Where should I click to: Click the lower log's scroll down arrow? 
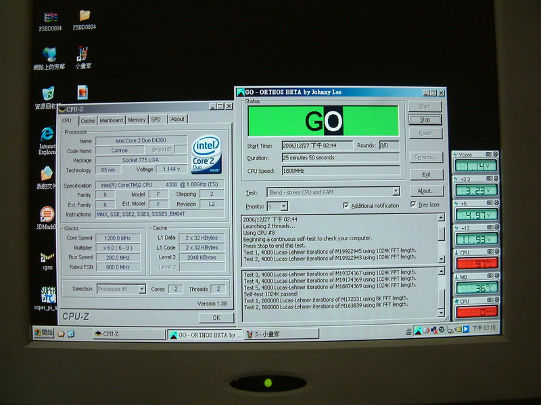tap(442, 313)
